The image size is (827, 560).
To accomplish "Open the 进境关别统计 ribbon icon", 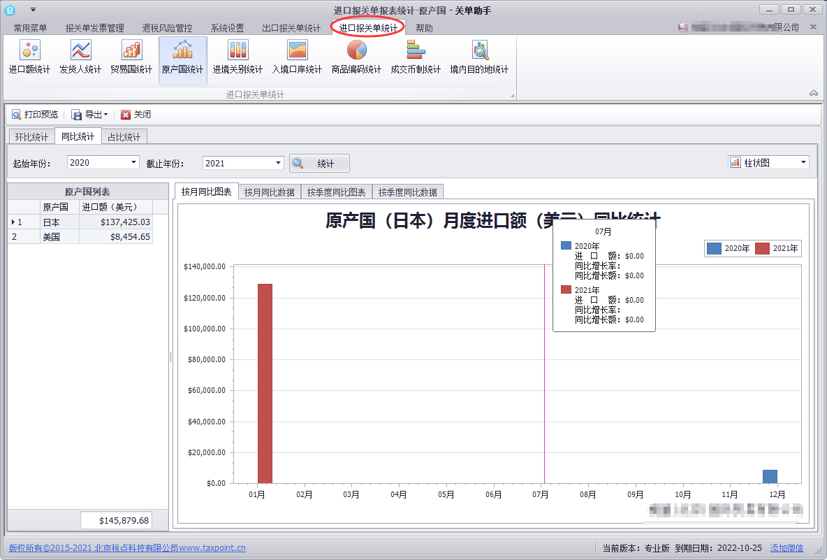I will click(237, 58).
